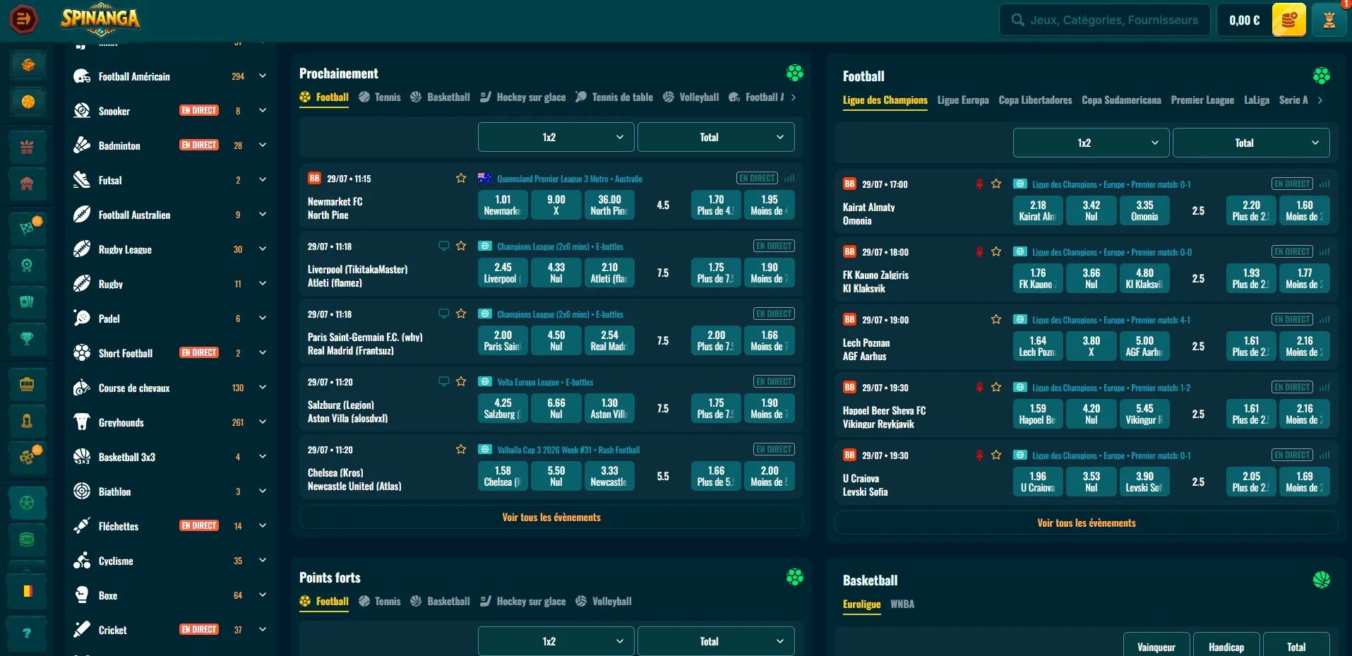Viewport: 1352px width, 656px height.
Task: Click the help question mark sidebar icon
Action: pos(27,633)
